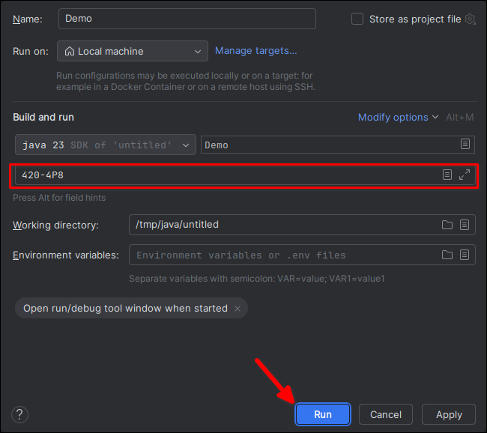487x433 pixels.
Task: Browse for an environment variables file
Action: coord(447,255)
